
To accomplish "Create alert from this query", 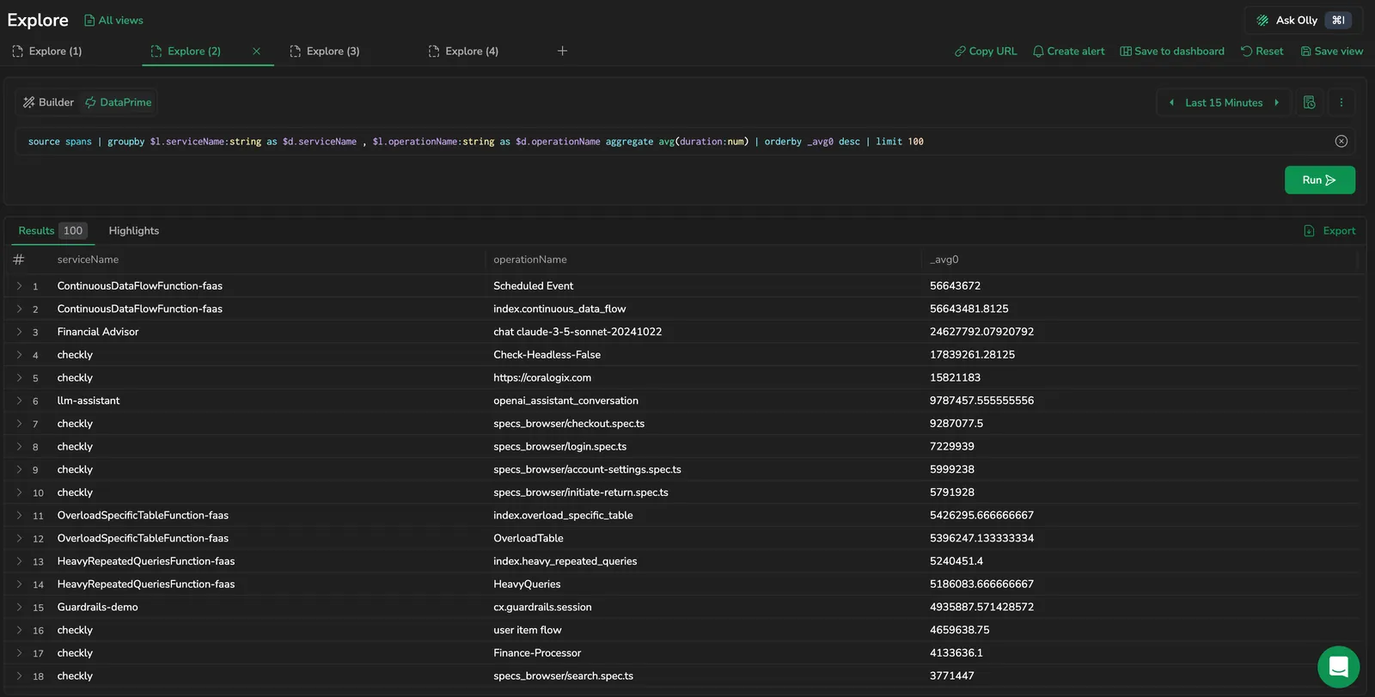I will (1068, 51).
